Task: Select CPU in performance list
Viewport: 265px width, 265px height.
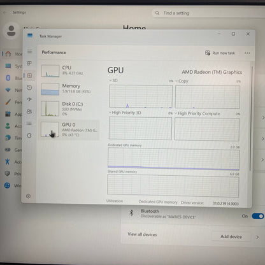Action: click(x=69, y=71)
